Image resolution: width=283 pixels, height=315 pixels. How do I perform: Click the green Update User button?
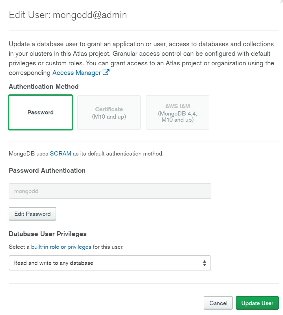257,303
